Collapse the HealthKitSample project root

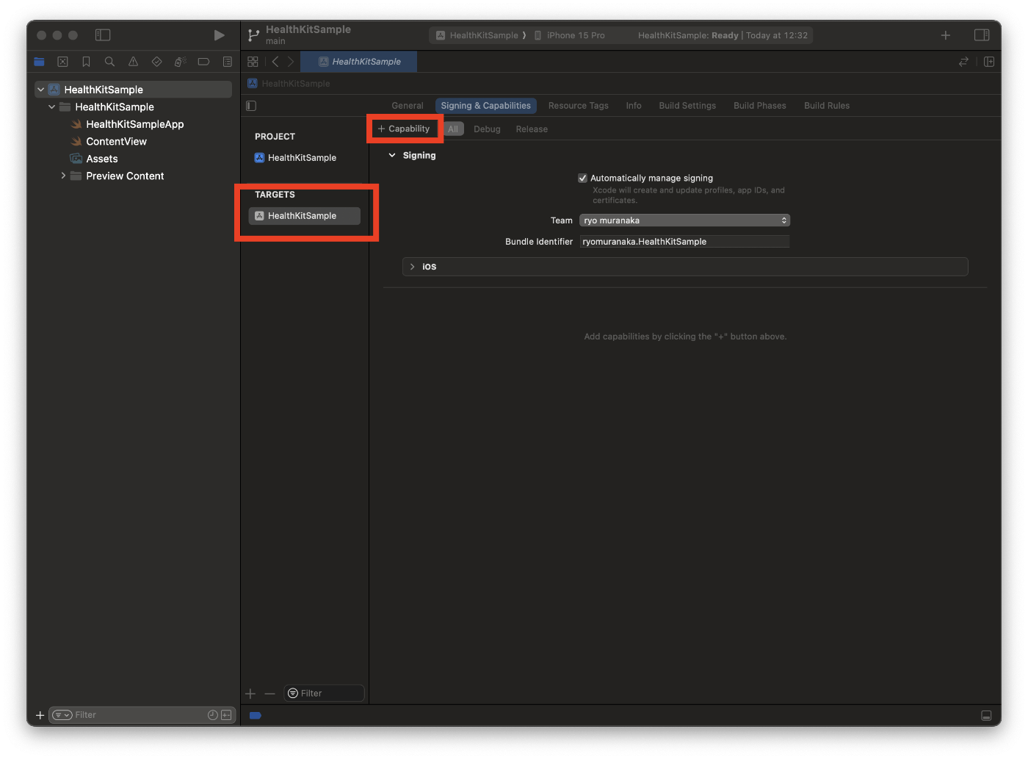click(x=40, y=90)
